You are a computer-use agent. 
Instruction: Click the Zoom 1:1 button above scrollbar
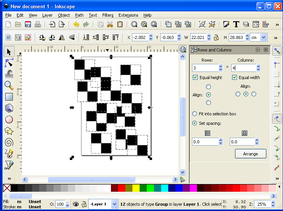tap(183, 50)
